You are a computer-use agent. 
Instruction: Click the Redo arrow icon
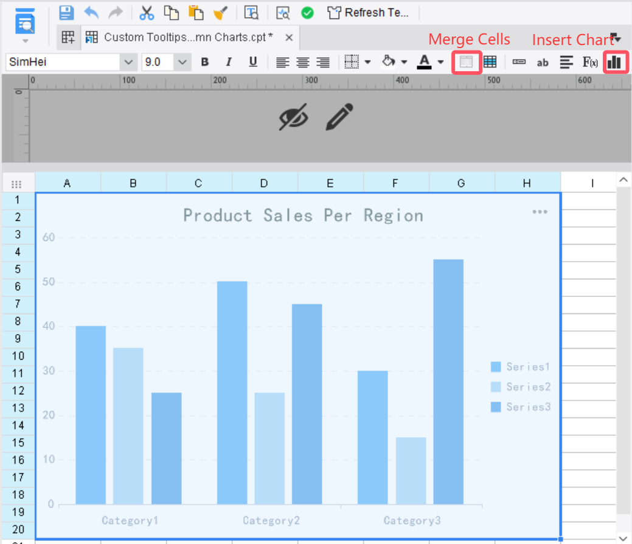pos(116,13)
